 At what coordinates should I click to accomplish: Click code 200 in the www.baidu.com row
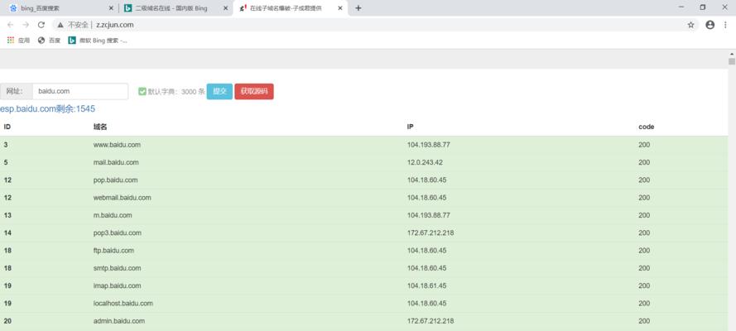click(644, 145)
